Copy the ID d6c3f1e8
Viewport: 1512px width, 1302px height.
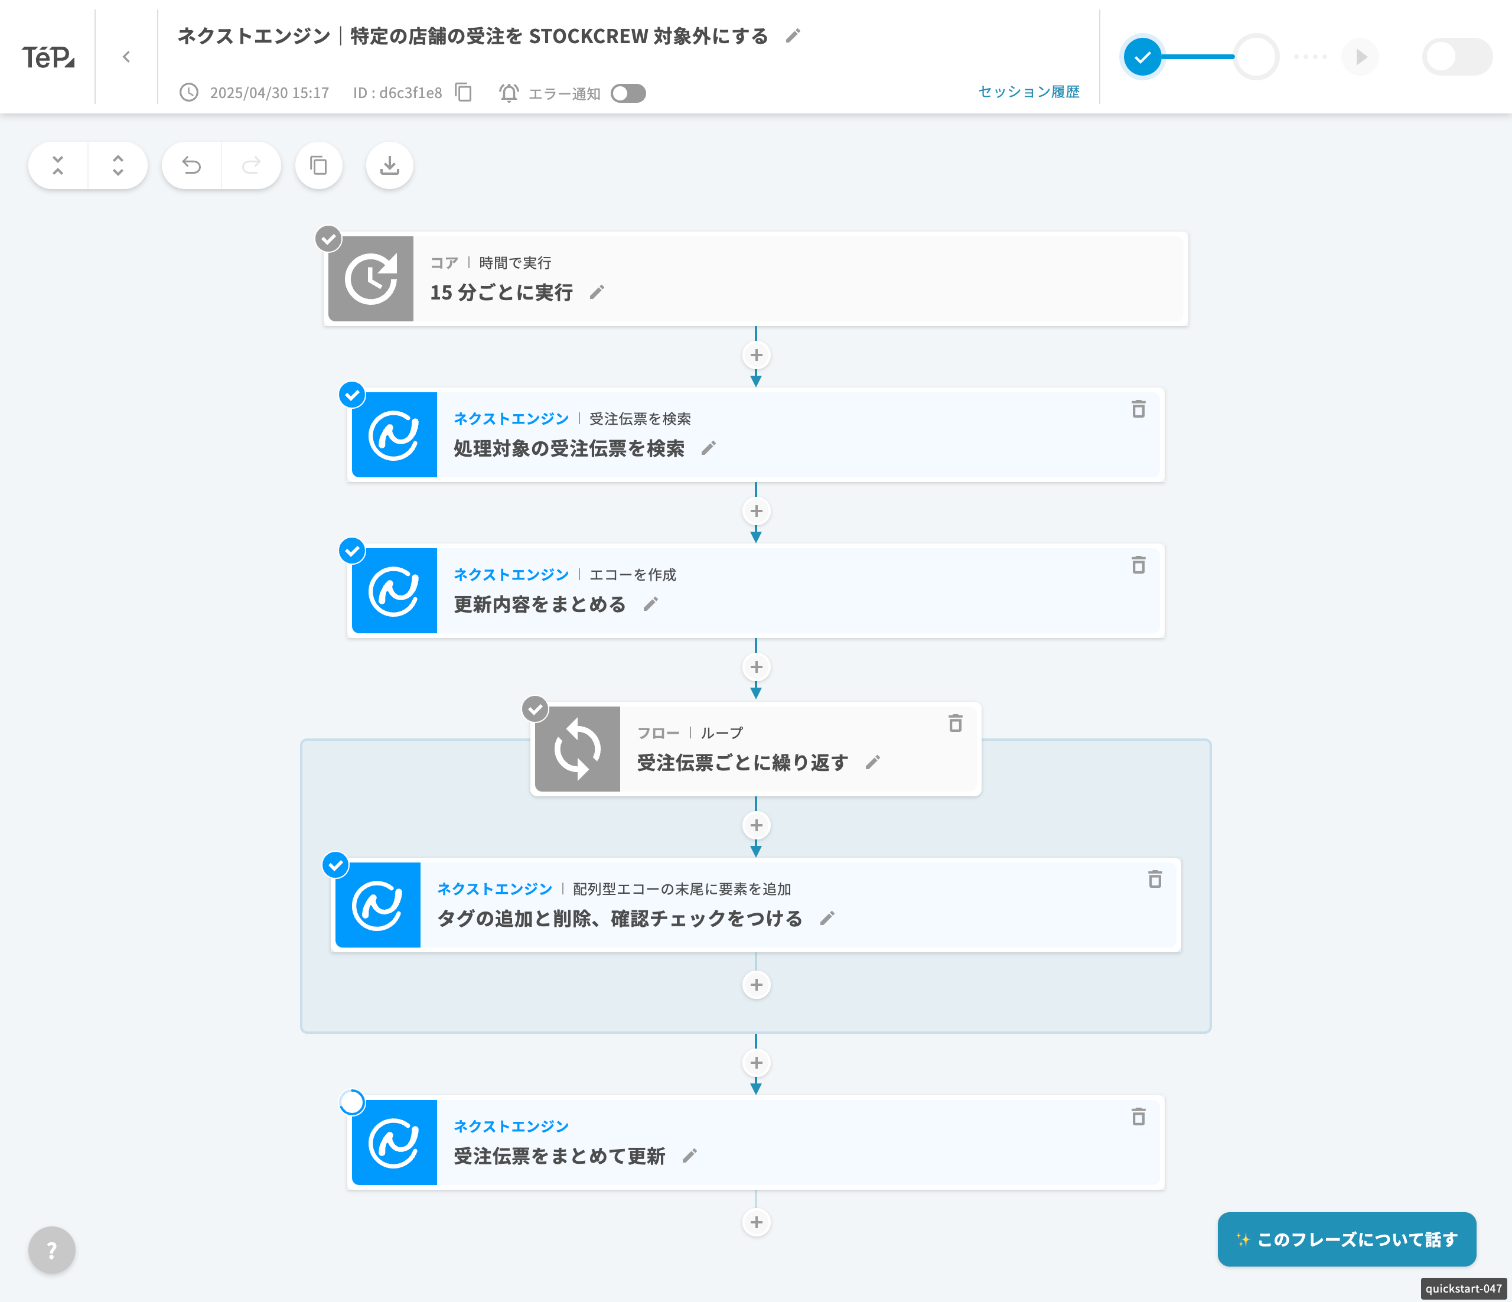[x=464, y=93]
